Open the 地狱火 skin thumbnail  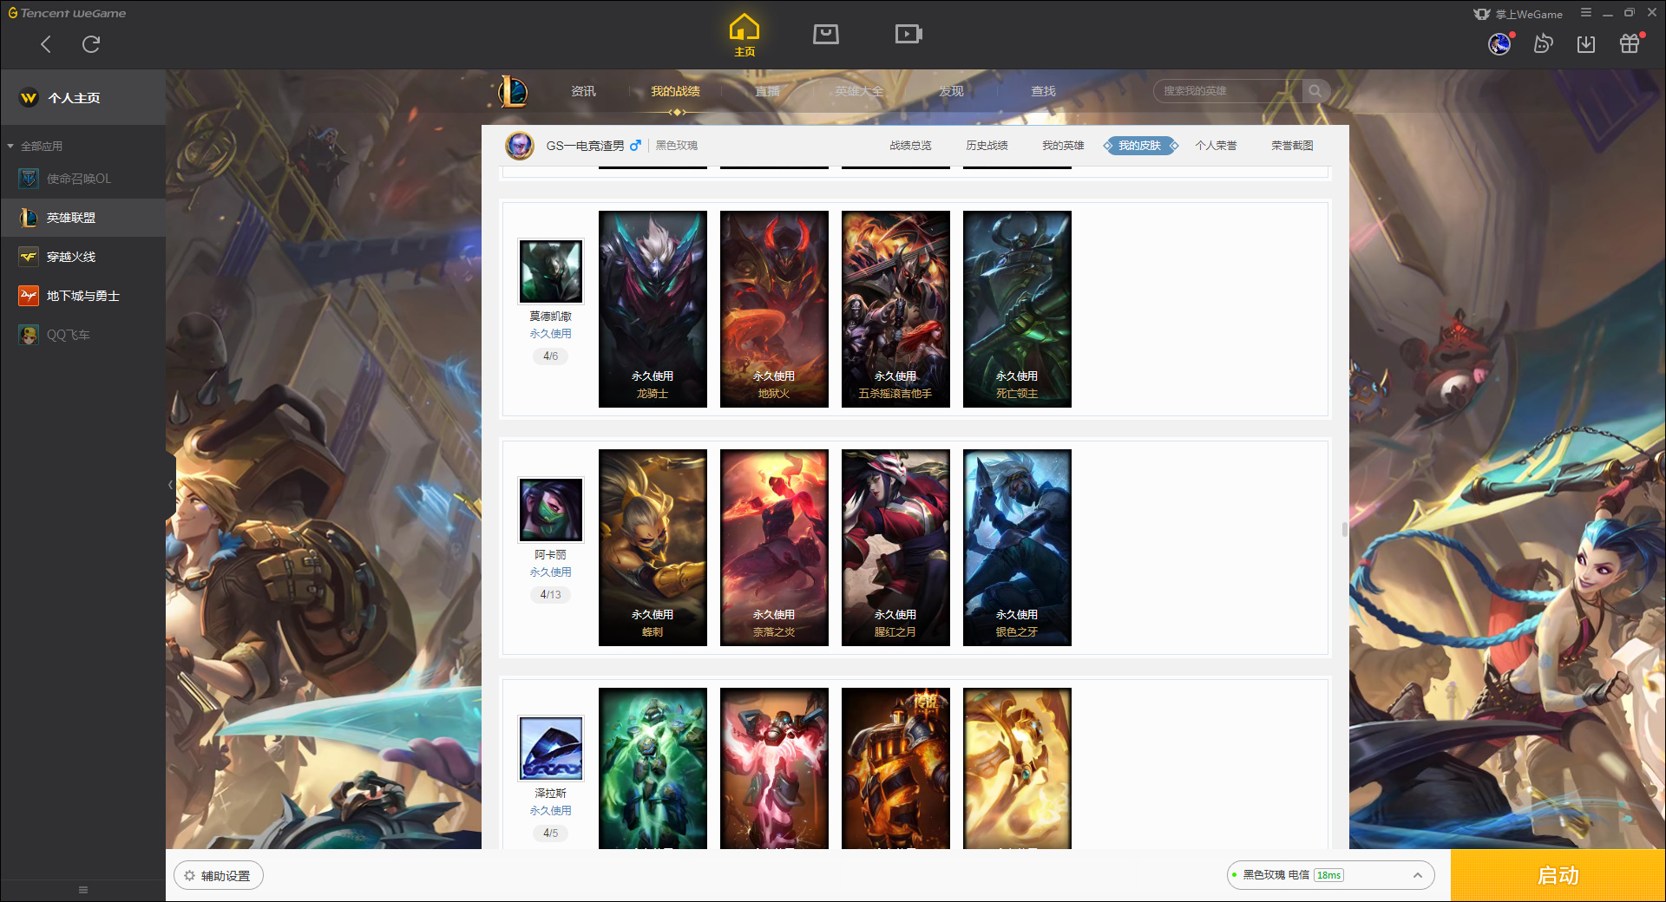click(x=774, y=309)
